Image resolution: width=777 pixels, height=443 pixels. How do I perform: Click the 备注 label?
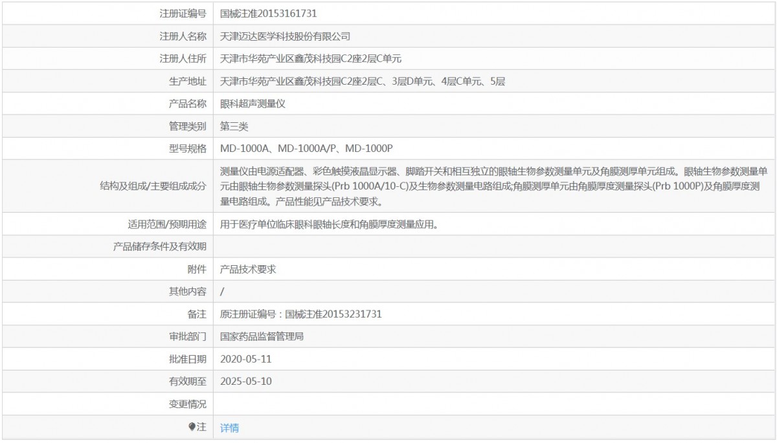(197, 314)
